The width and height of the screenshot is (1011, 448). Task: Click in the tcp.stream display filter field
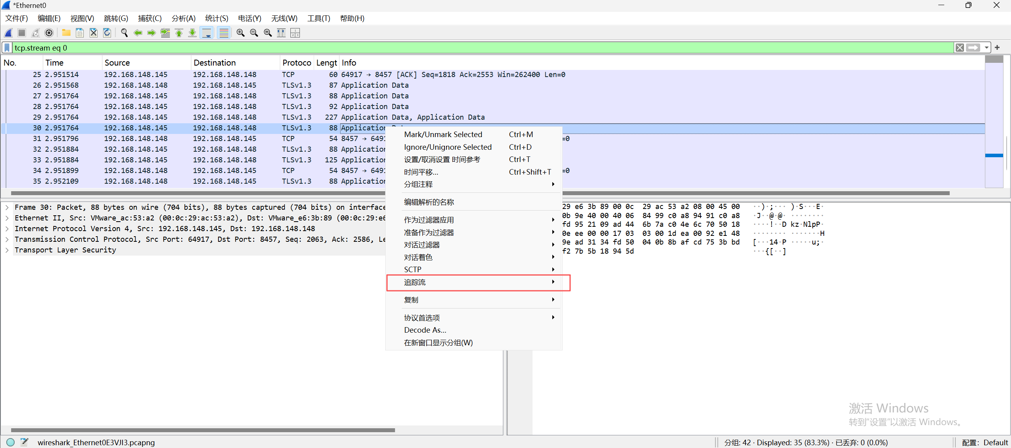tap(474, 48)
